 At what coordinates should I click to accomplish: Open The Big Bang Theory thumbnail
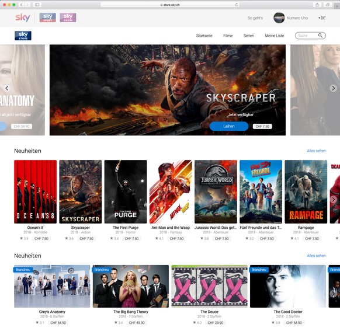tap(131, 286)
